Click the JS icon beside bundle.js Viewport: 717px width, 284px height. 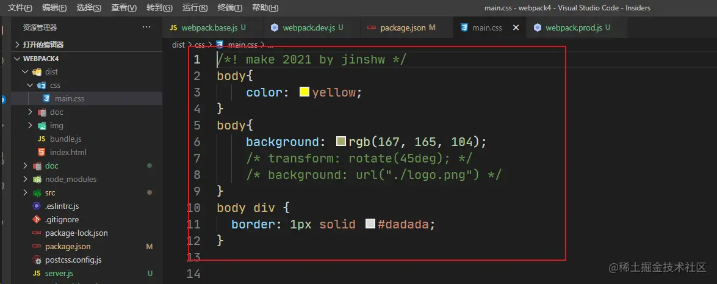pos(41,139)
